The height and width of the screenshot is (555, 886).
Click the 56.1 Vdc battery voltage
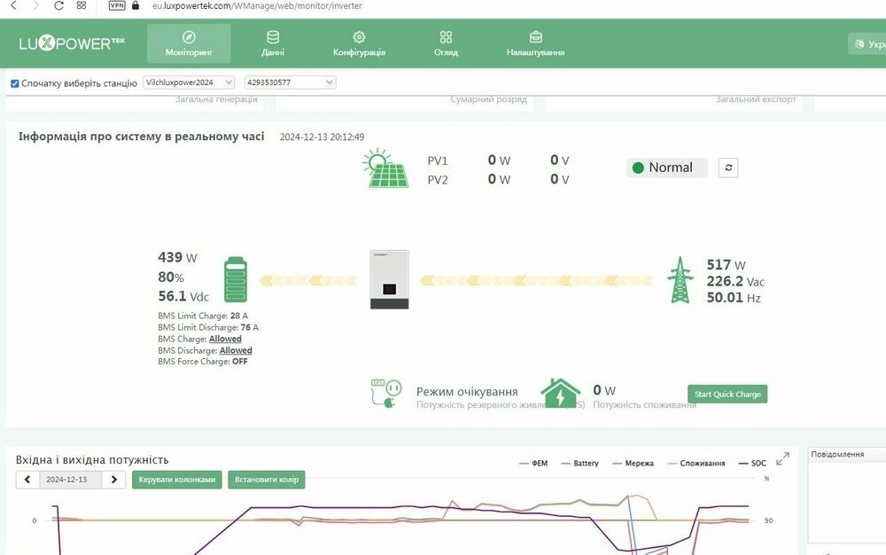183,296
